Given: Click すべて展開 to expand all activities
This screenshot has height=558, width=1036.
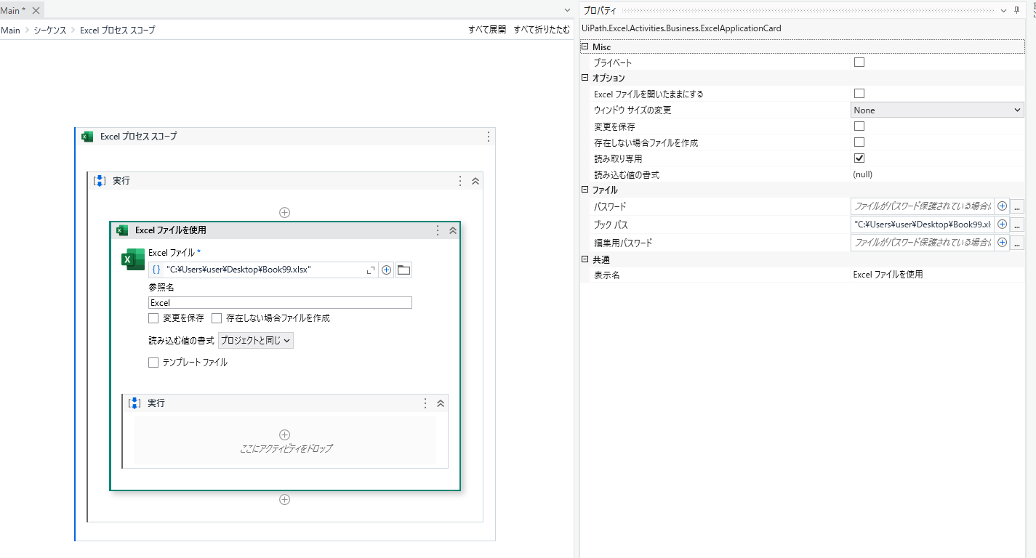Looking at the screenshot, I should 486,30.
